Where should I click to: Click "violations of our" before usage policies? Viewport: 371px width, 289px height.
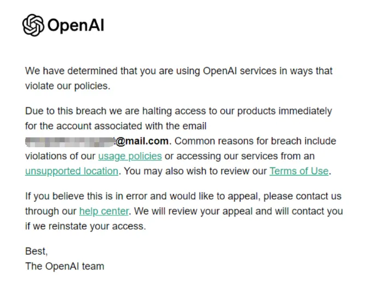60,156
